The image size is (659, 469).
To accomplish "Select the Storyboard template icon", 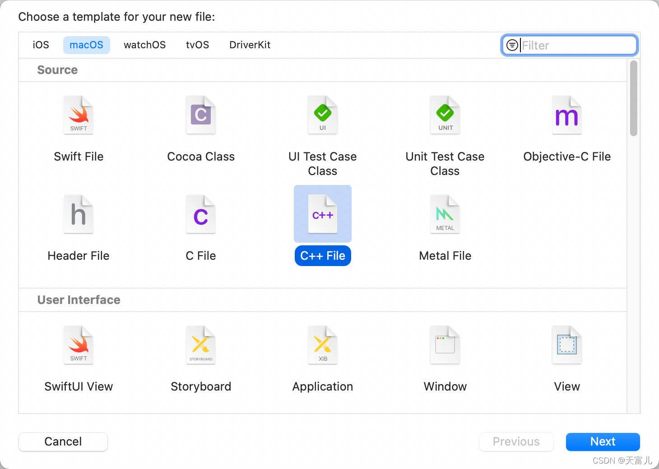I will (x=201, y=345).
